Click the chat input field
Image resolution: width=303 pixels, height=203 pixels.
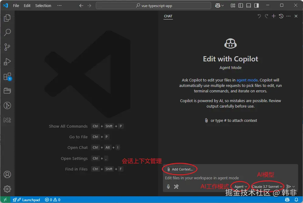point(230,178)
